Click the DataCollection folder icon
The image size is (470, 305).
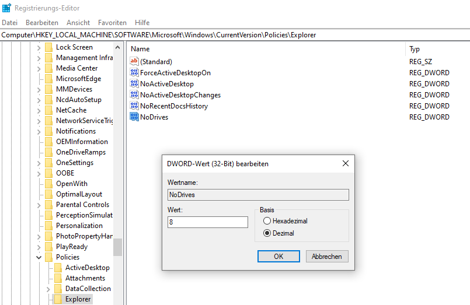tap(58, 289)
